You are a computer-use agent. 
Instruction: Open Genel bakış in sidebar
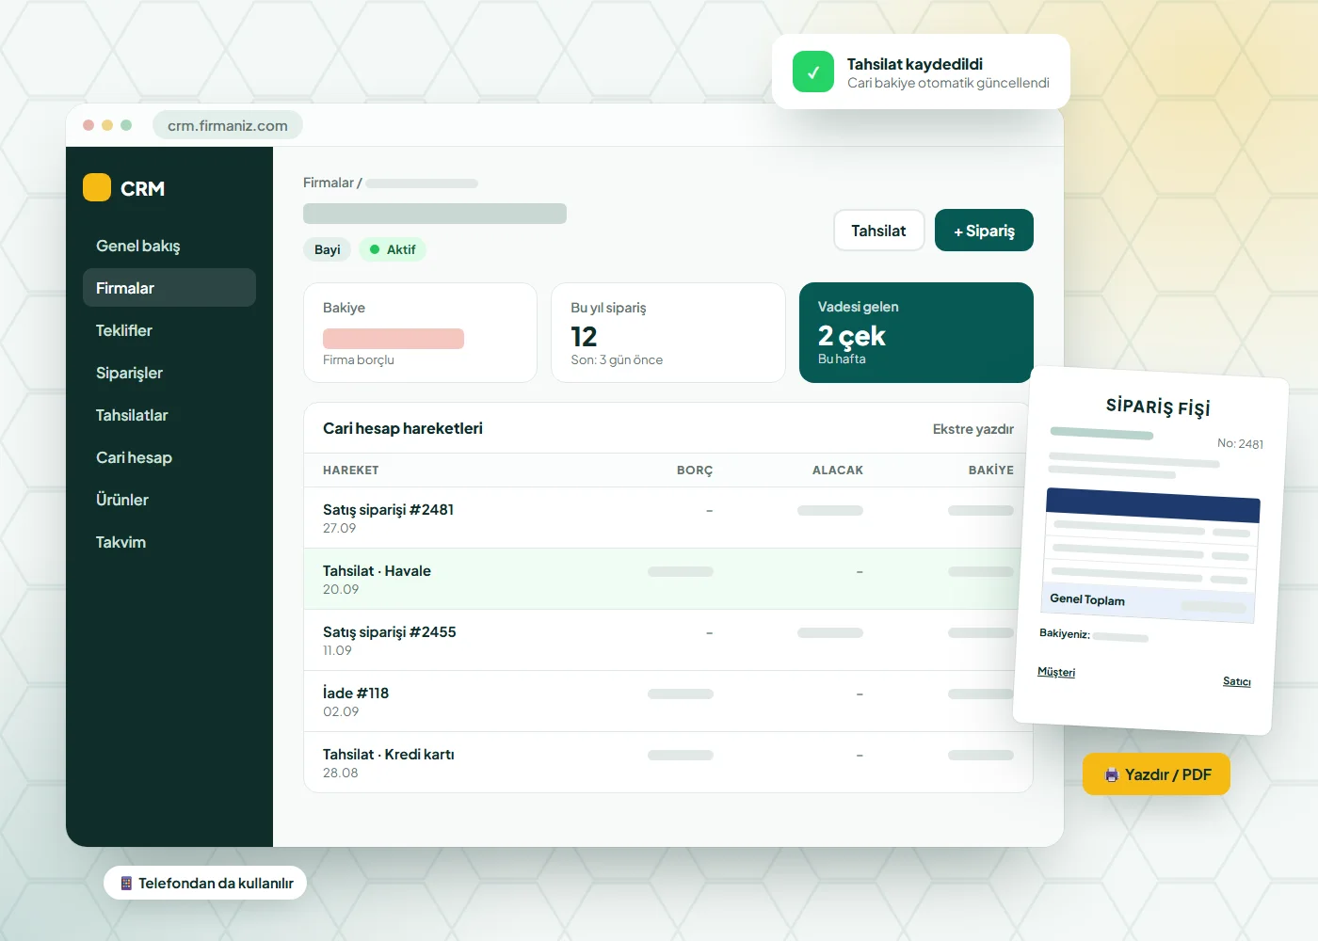pyautogui.click(x=169, y=246)
